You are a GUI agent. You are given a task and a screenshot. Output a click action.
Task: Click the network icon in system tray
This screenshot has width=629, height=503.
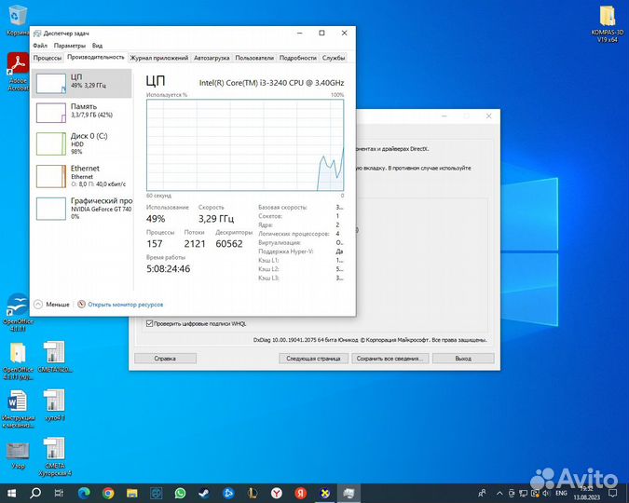(x=523, y=493)
